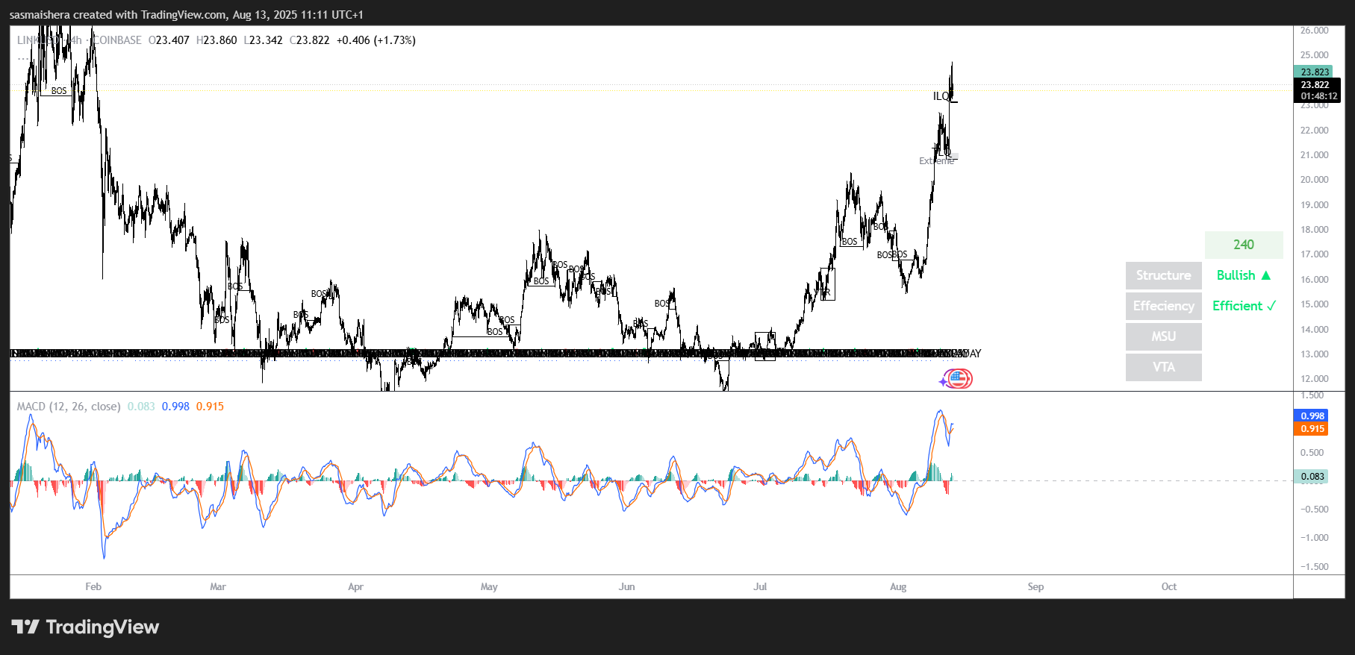This screenshot has height=655, width=1355.
Task: Expand the collapsed indicator legend ellipsis
Action: click(x=24, y=57)
